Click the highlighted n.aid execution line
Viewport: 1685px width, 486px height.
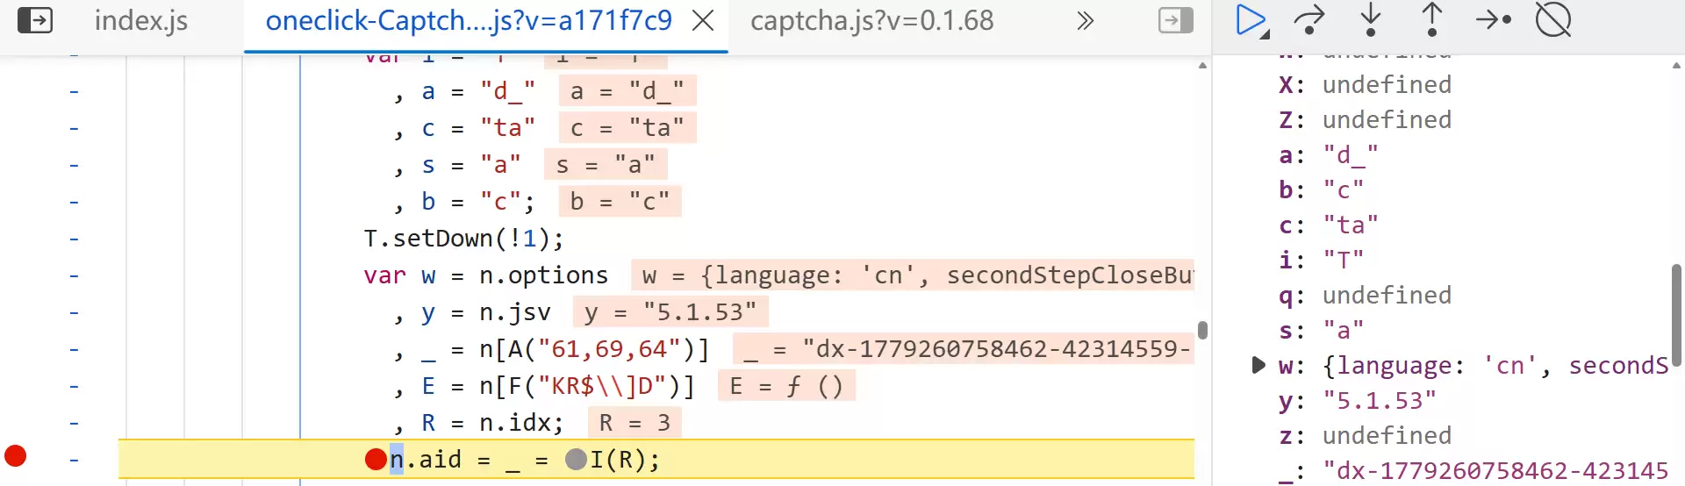(656, 459)
